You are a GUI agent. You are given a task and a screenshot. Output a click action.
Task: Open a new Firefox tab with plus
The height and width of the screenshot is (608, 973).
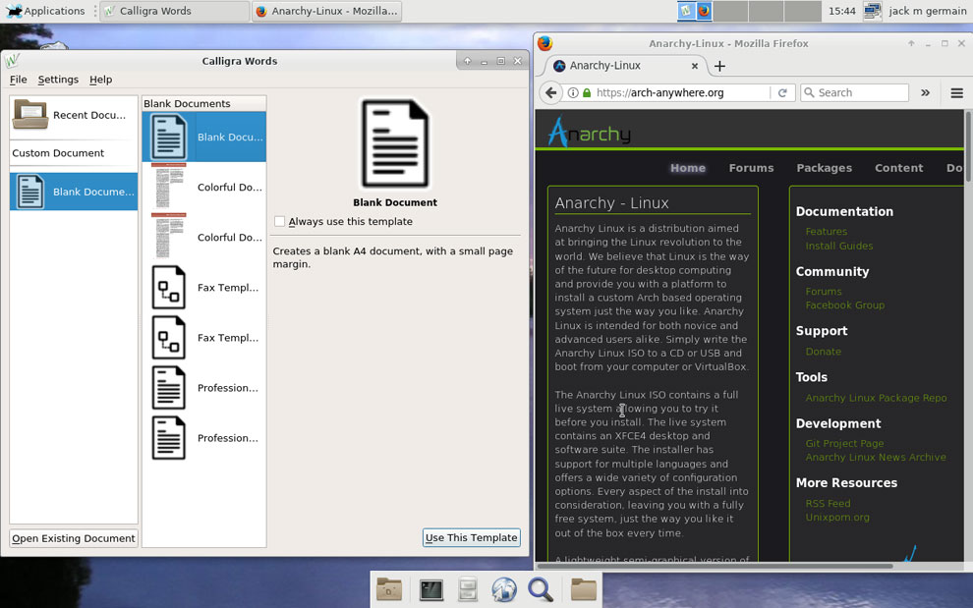click(719, 66)
